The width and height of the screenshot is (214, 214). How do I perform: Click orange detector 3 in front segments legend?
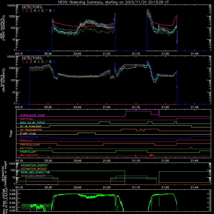pyautogui.click(x=31, y=11)
